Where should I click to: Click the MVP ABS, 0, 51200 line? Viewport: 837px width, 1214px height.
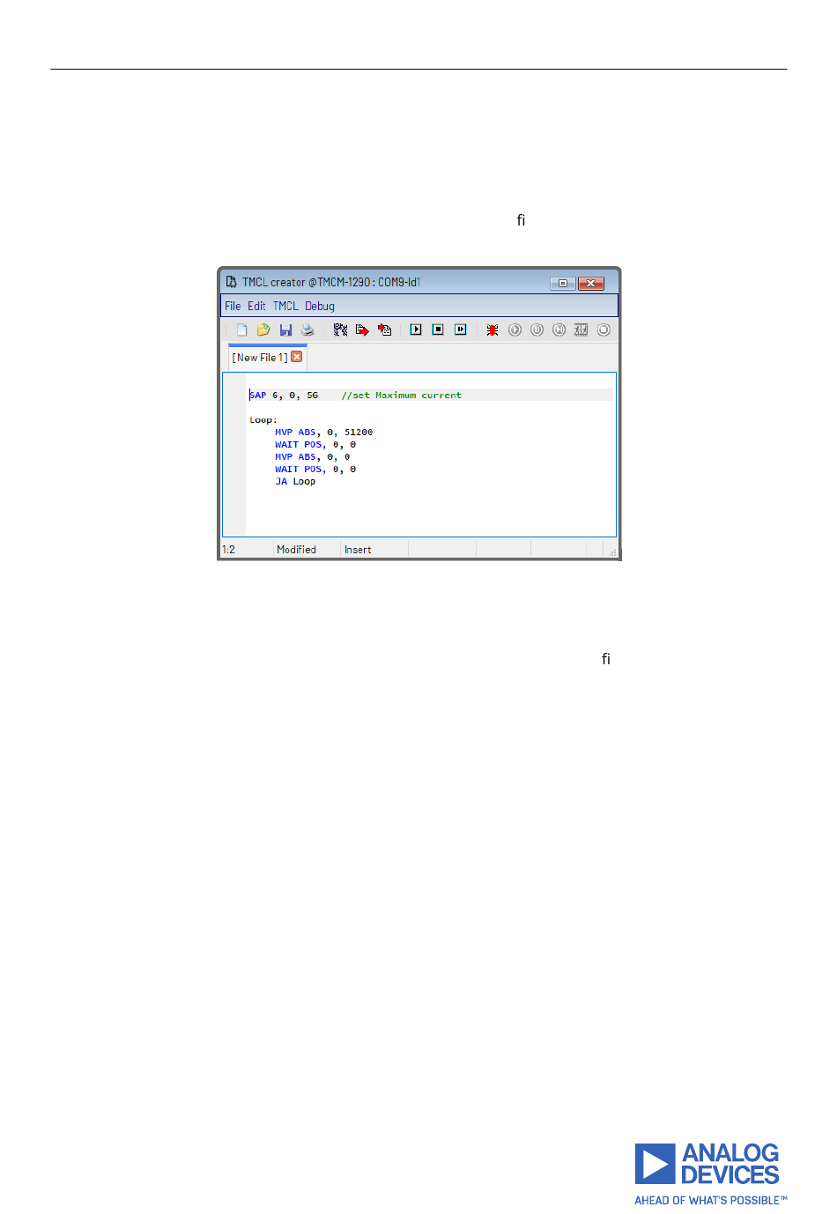pyautogui.click(x=323, y=432)
